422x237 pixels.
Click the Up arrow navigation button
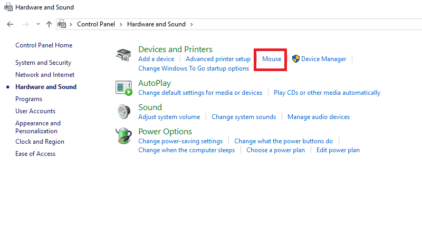click(49, 24)
